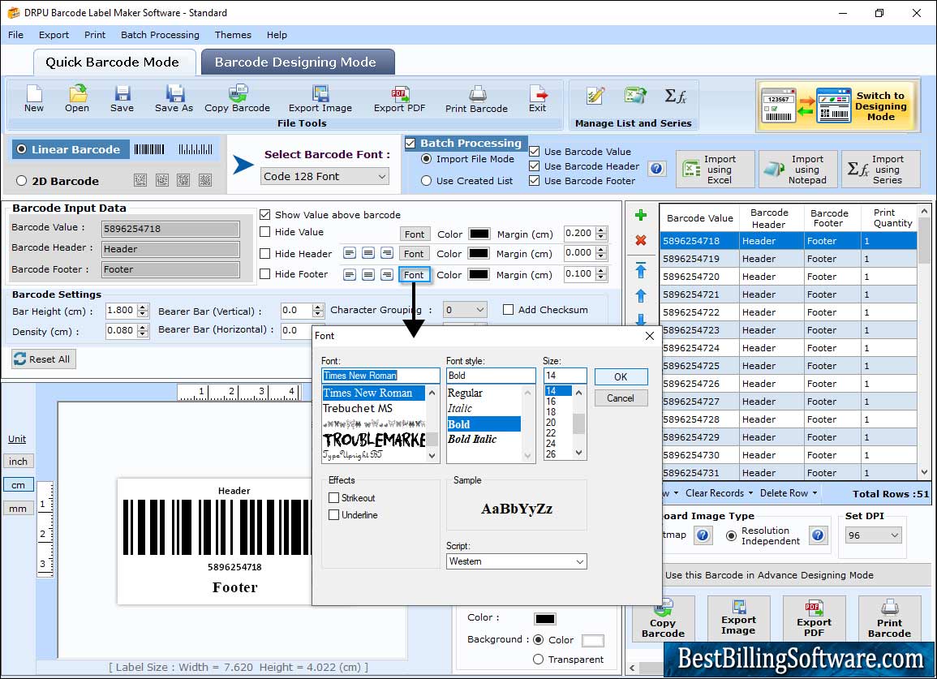Click white Background Color swatch
Image resolution: width=937 pixels, height=679 pixels.
[593, 640]
